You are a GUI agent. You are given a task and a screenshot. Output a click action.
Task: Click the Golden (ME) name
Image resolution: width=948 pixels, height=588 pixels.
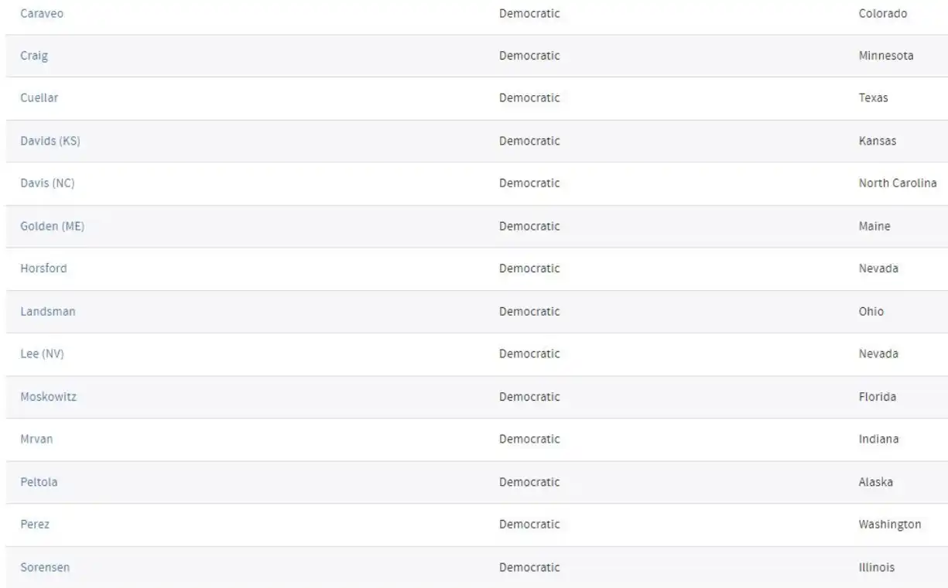click(x=51, y=226)
